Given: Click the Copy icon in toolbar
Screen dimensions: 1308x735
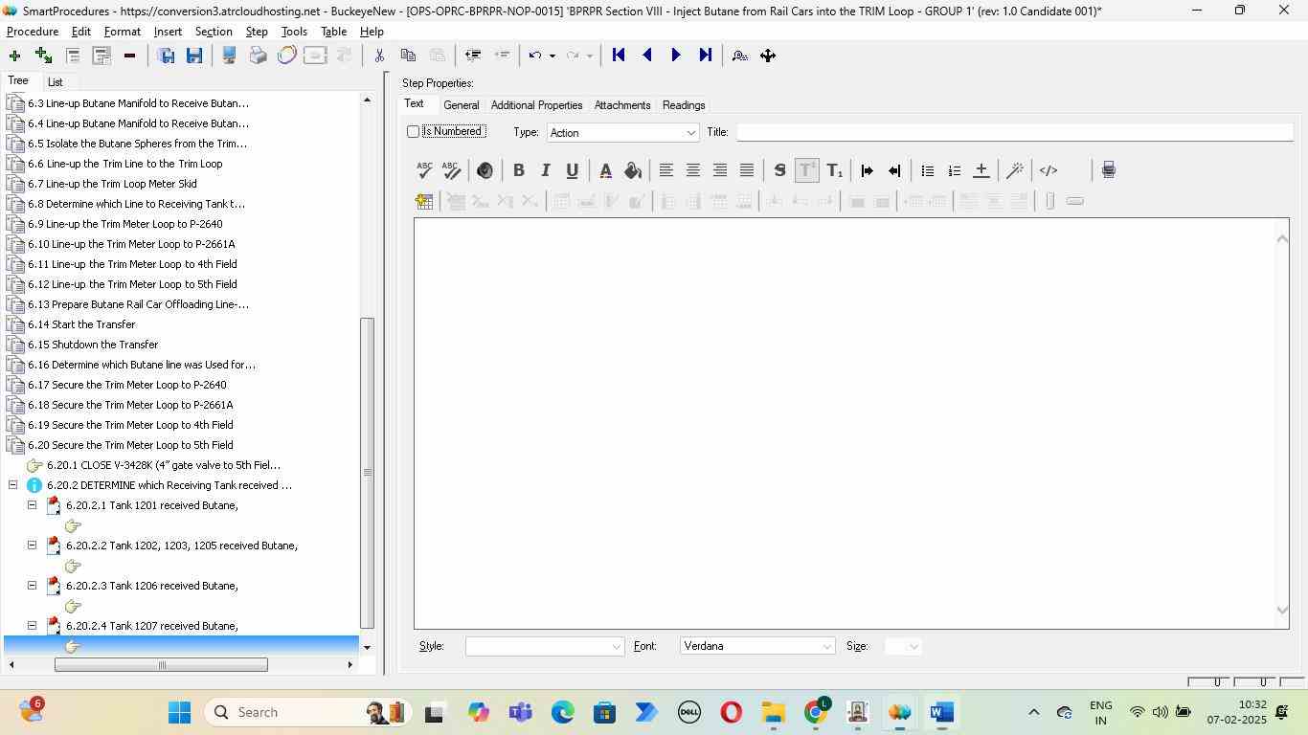Looking at the screenshot, I should 408,56.
